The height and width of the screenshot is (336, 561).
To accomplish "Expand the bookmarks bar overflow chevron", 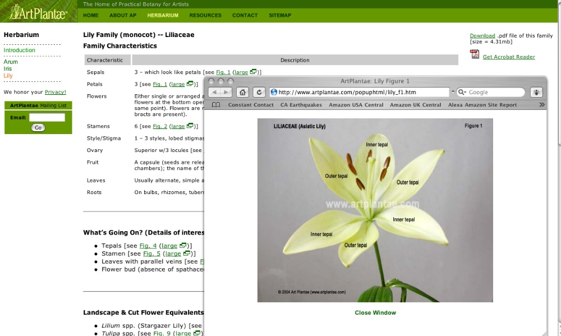I will [x=541, y=105].
